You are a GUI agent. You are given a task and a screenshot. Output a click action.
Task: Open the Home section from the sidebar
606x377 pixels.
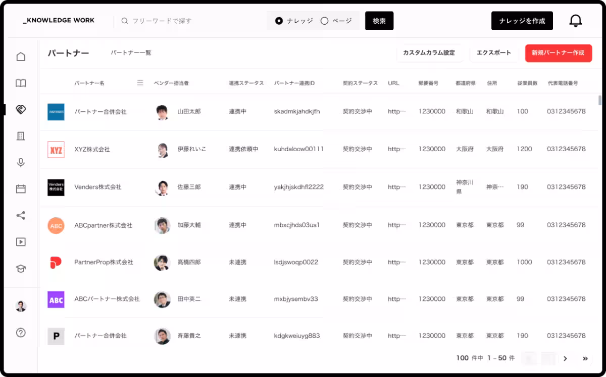tap(21, 56)
